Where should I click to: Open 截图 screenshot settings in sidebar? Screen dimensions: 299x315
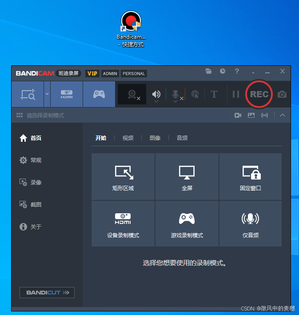[x=30, y=204]
